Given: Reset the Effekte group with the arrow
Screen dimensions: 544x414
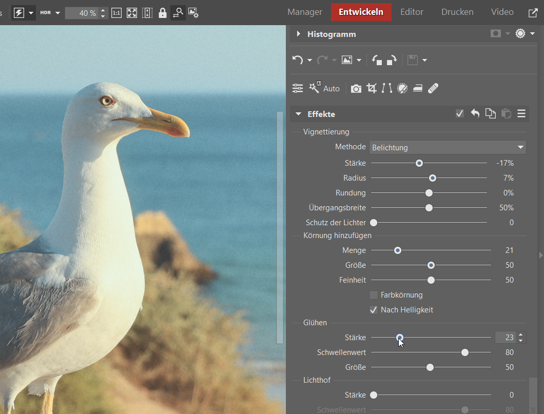Looking at the screenshot, I should 475,114.
